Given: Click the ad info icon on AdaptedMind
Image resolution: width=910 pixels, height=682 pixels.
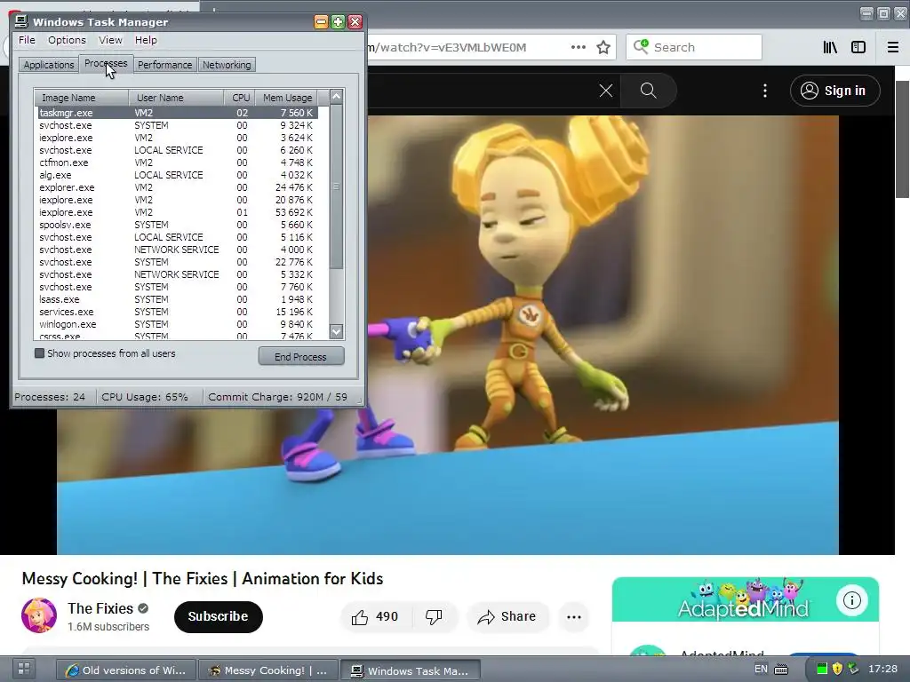Looking at the screenshot, I should [x=851, y=600].
